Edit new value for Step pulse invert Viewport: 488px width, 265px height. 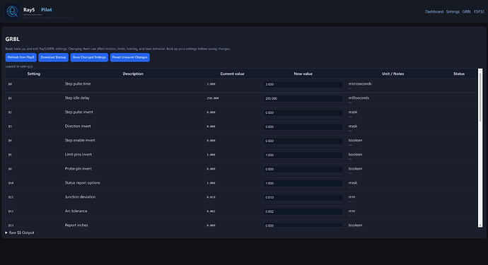click(303, 112)
